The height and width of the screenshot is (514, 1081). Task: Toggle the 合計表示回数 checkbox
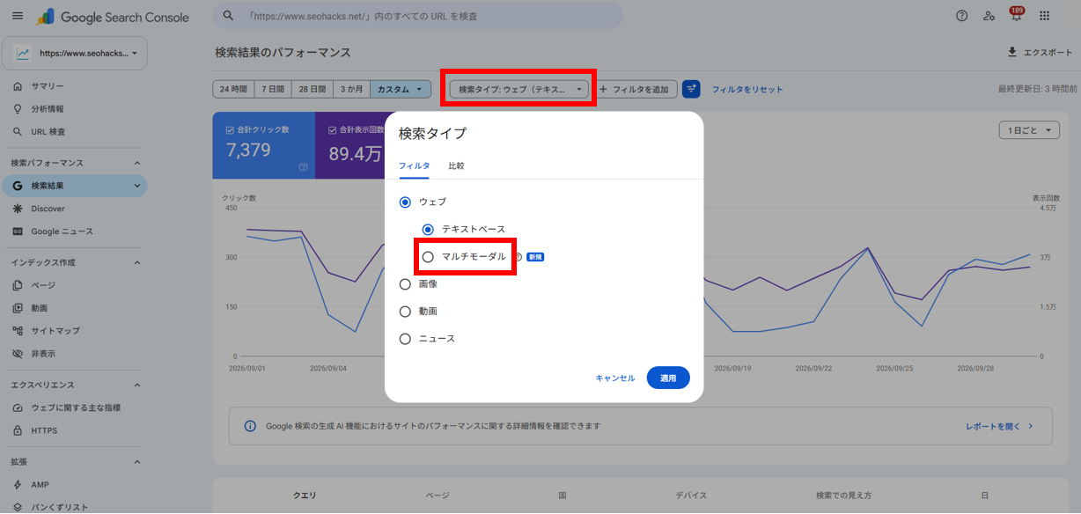[333, 130]
